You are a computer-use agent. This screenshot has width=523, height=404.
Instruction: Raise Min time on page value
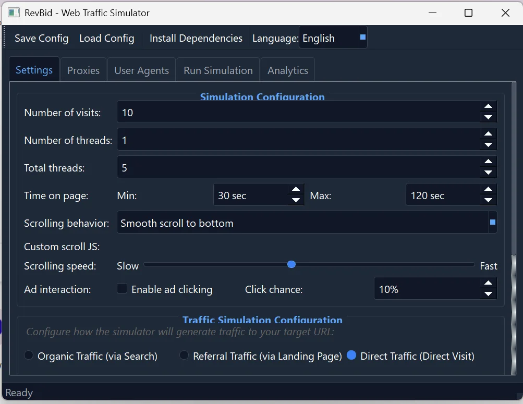tap(296, 189)
